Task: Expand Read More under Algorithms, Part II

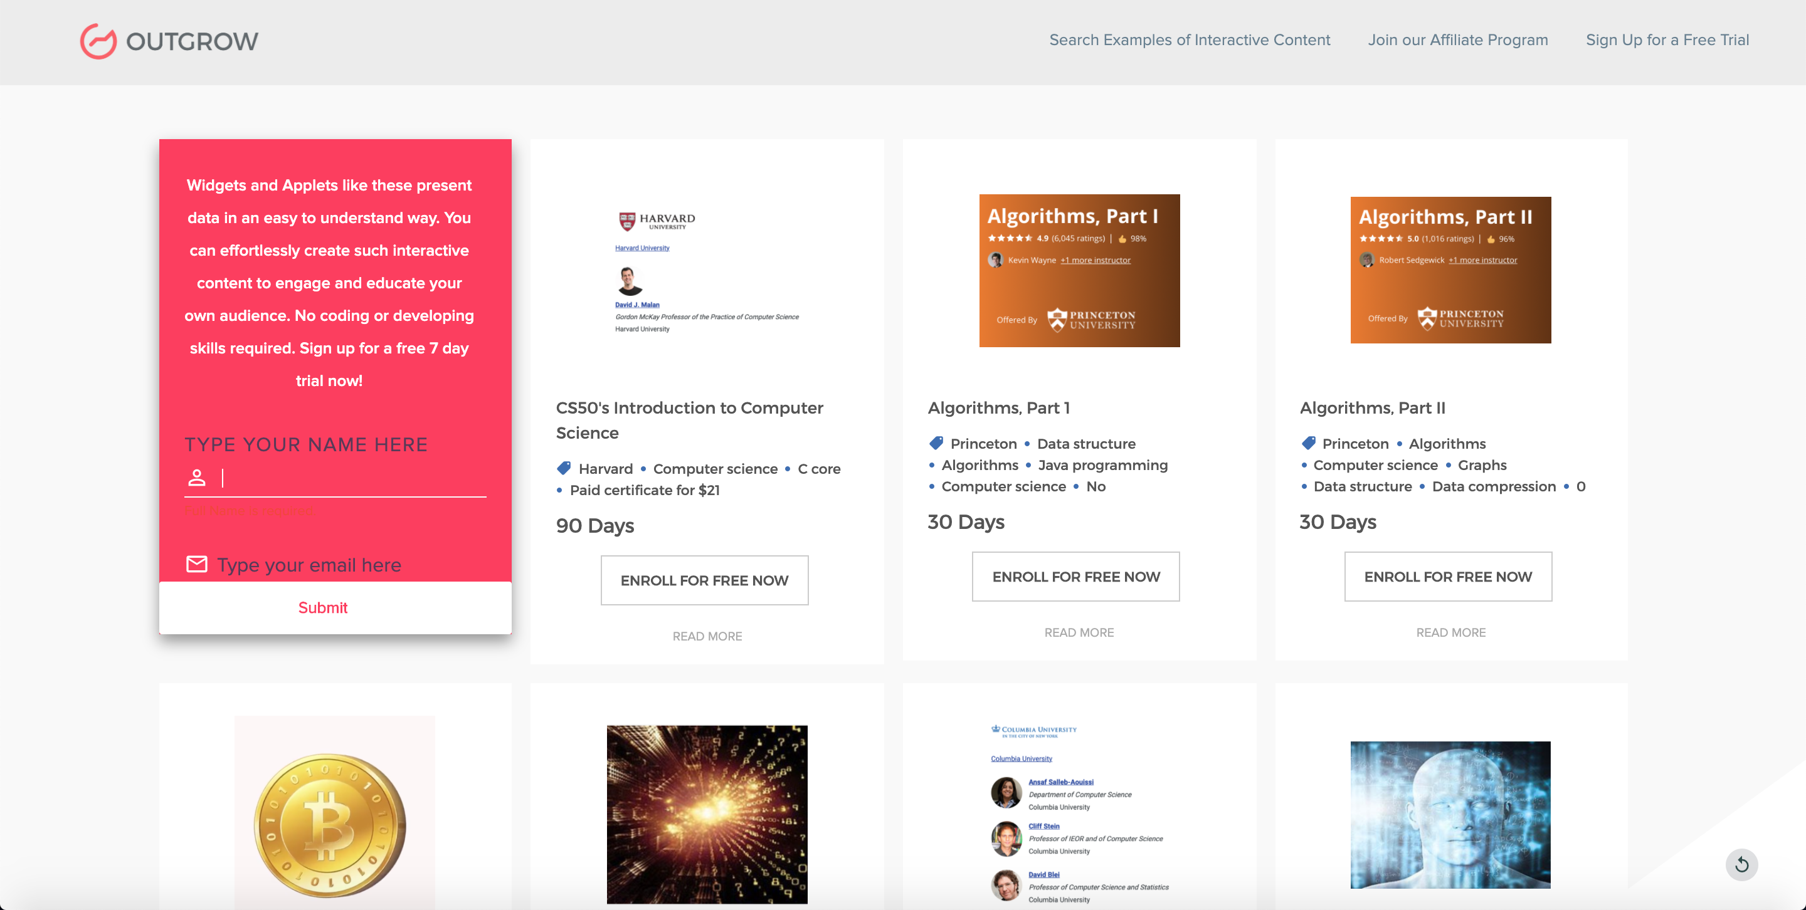Action: (1450, 632)
